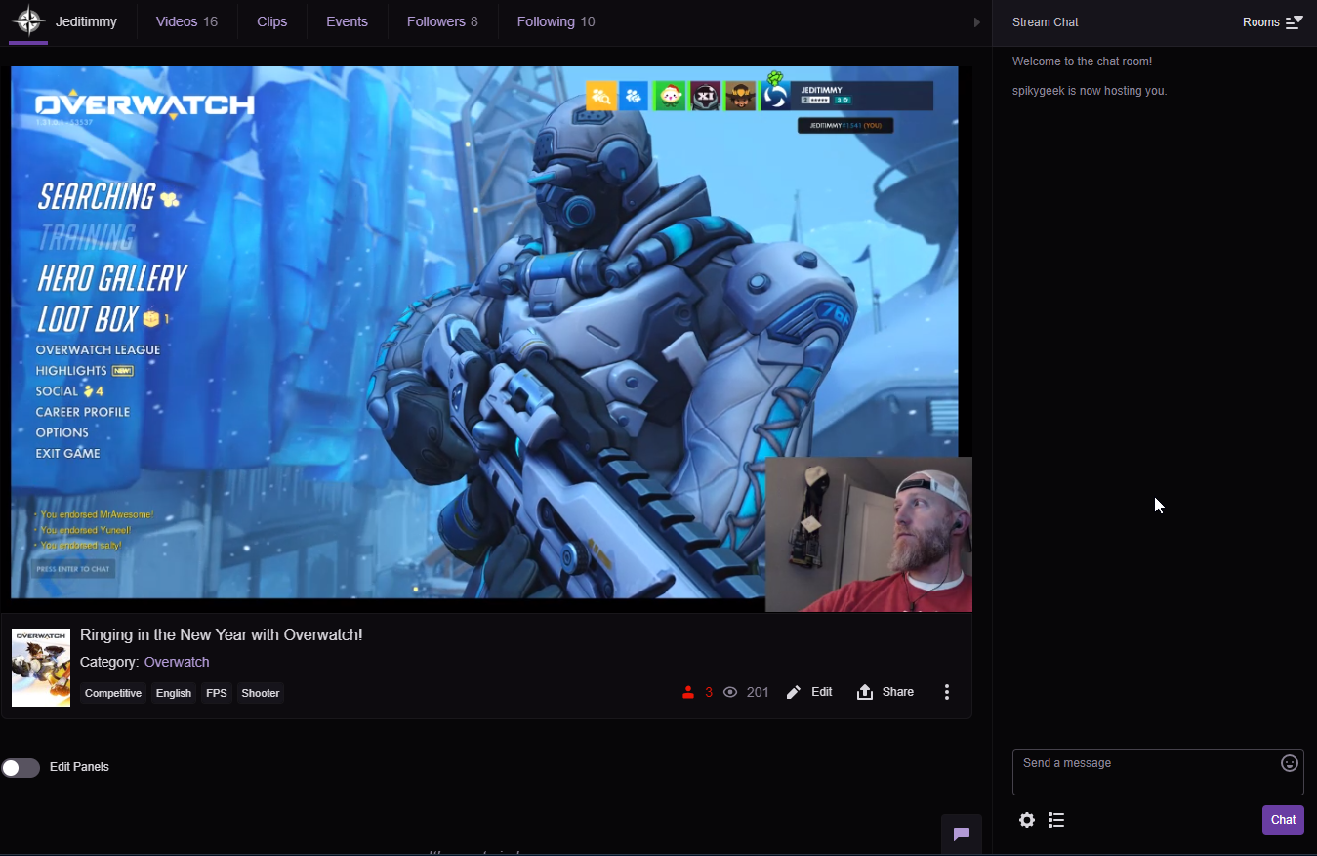Click the Send a message input field

click(1158, 772)
